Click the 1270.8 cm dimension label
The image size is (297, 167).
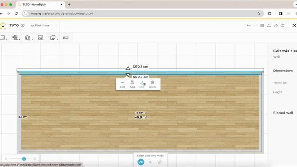click(140, 67)
